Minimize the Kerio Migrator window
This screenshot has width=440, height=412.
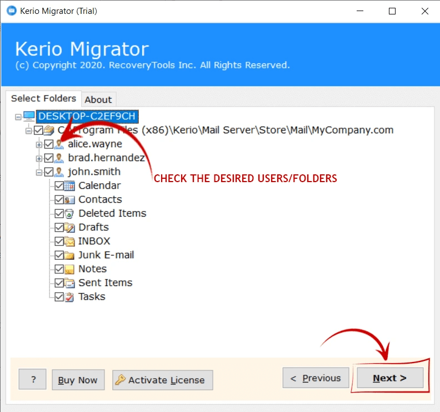tap(360, 11)
